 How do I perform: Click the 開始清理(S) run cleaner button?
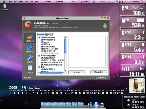(99, 72)
